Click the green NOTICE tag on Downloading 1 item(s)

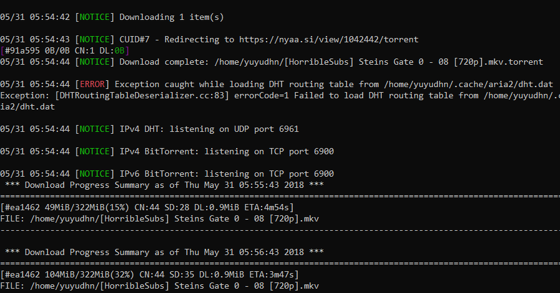pyautogui.click(x=95, y=17)
